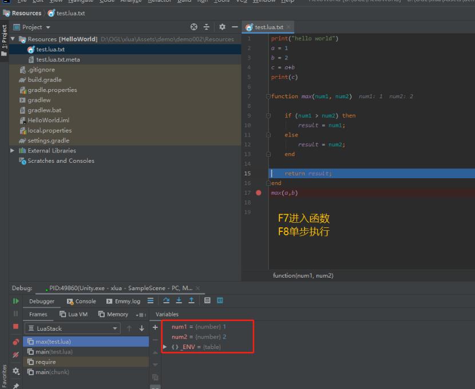The image size is (475, 389).
Task: Click the Step Into down-arrow icon
Action: [x=179, y=300]
